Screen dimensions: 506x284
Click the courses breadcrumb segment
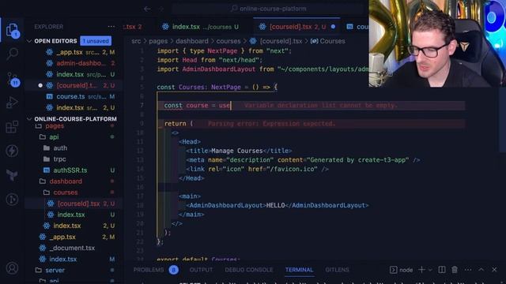click(228, 41)
